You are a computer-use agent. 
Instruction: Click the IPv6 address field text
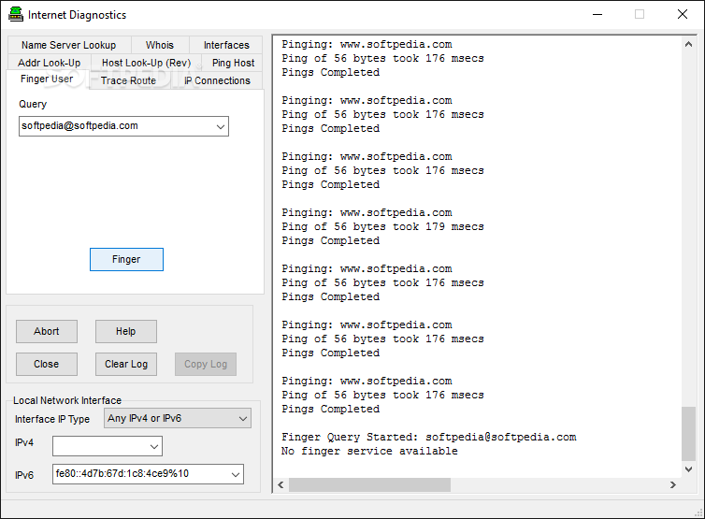[122, 473]
